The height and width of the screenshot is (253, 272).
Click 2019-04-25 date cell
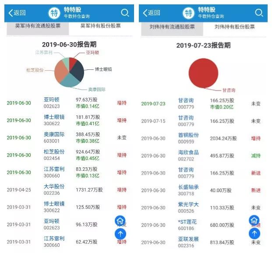point(19,190)
